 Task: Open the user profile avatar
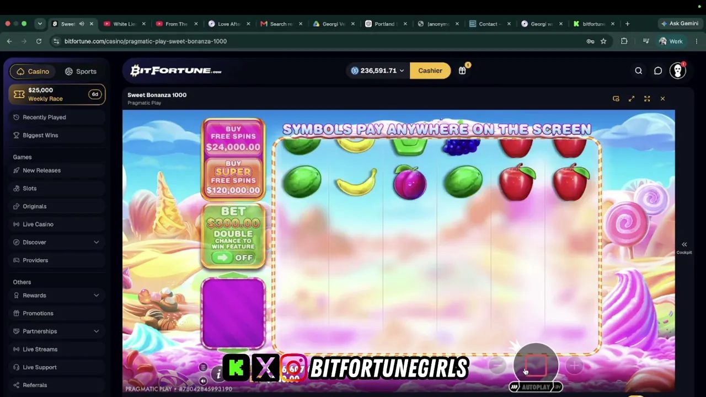click(x=678, y=71)
